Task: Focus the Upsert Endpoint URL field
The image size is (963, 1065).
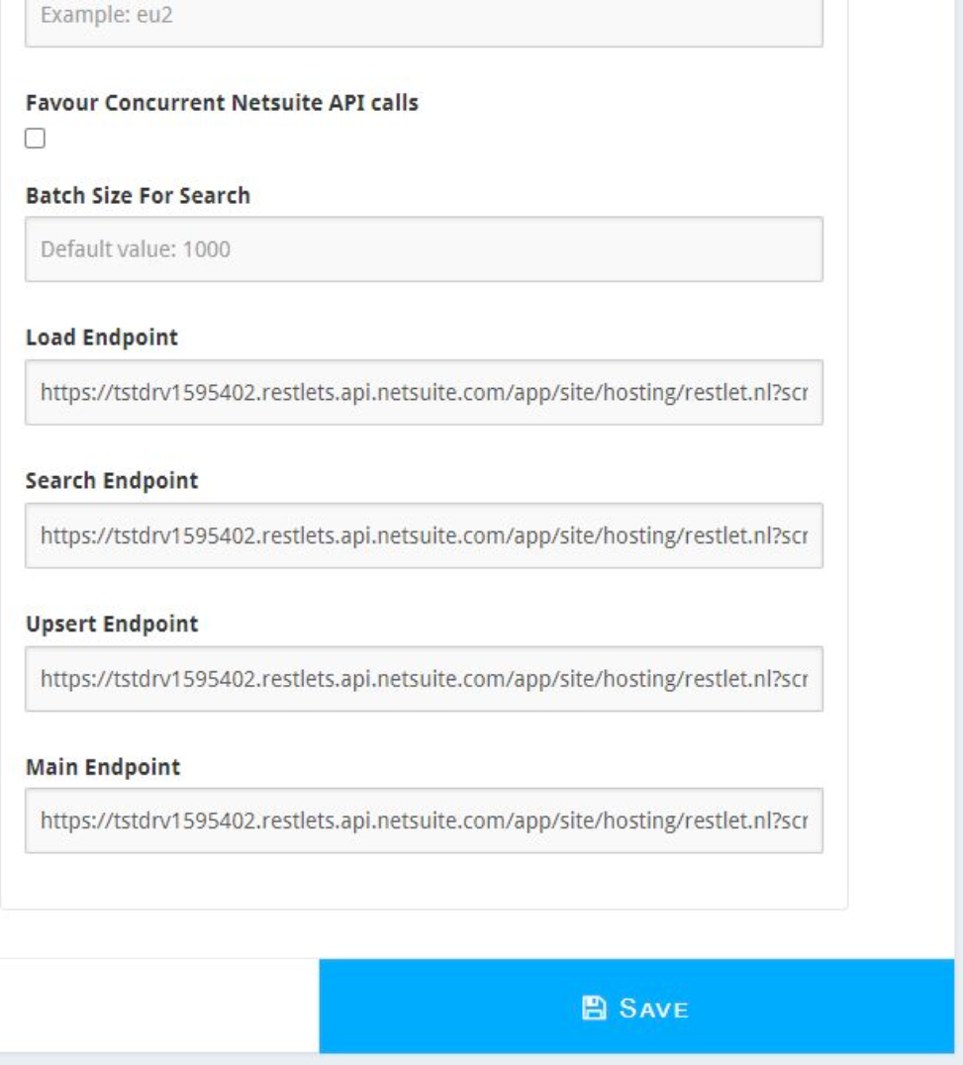Action: [x=424, y=679]
